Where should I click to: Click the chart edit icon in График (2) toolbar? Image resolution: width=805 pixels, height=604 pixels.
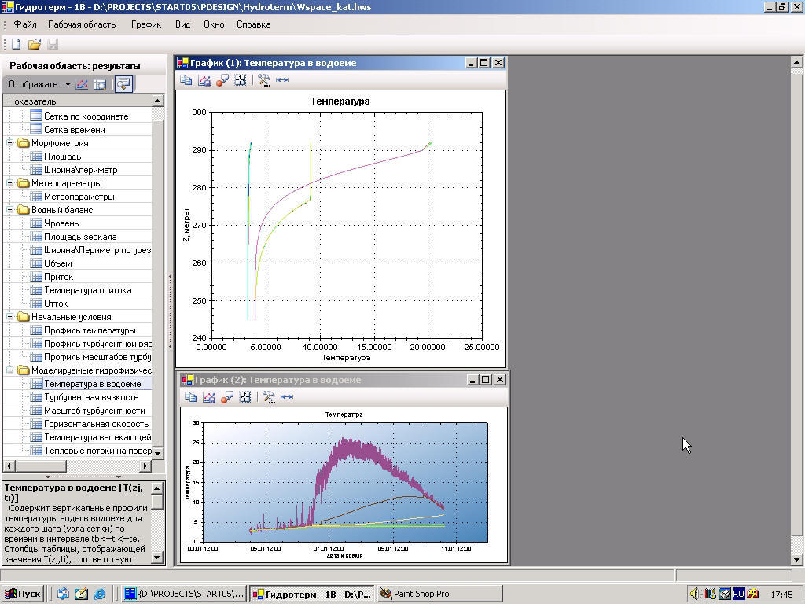click(x=209, y=397)
